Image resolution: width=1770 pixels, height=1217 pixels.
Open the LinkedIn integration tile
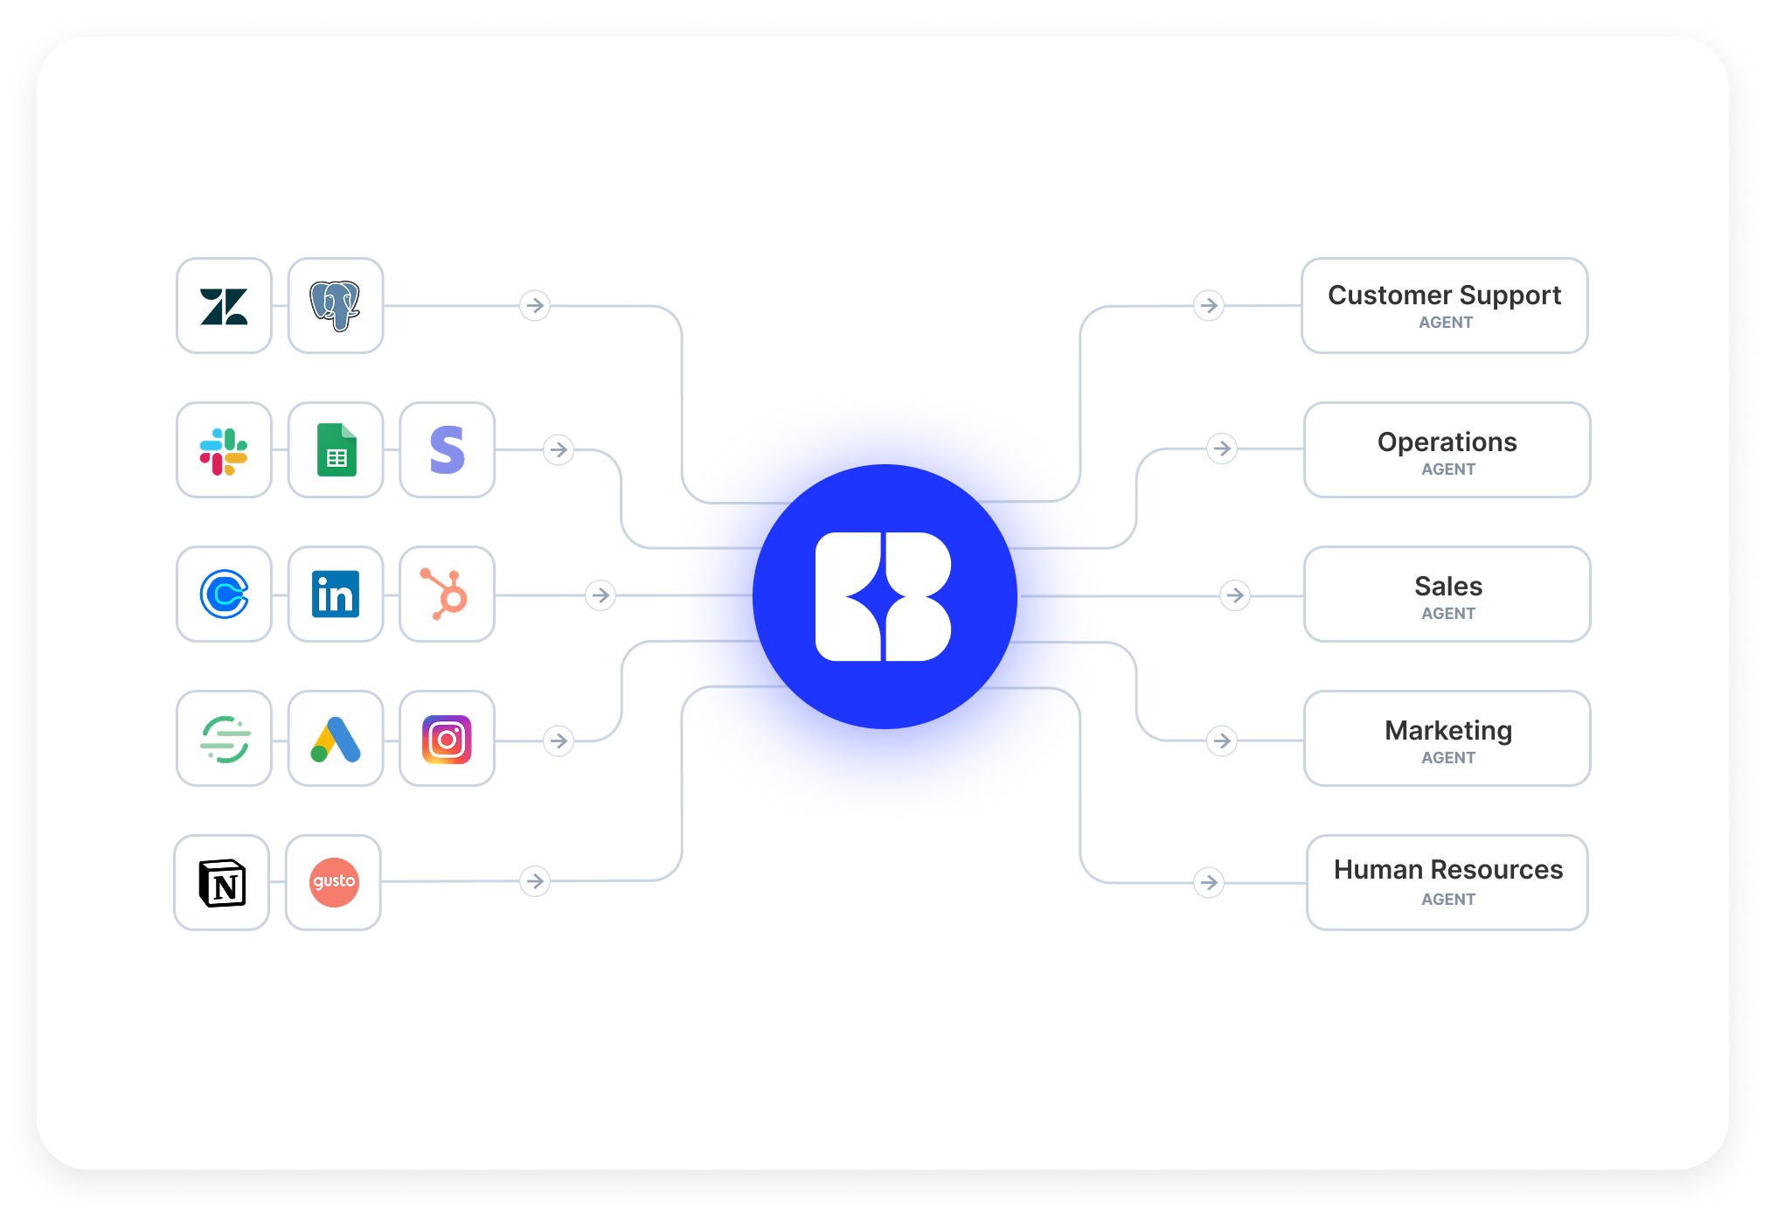tap(336, 595)
